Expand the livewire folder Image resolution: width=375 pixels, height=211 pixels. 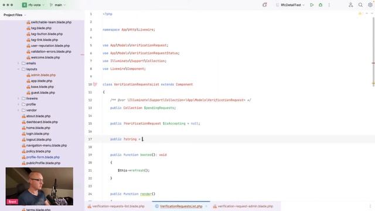[x=18, y=98]
